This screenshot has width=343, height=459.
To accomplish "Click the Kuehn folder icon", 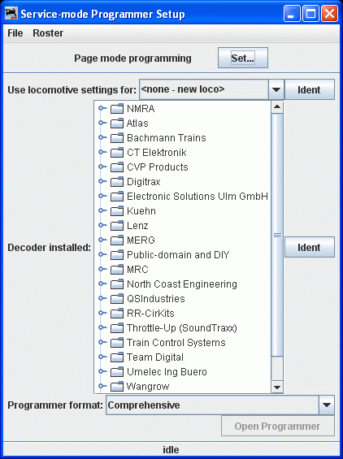I will click(117, 211).
